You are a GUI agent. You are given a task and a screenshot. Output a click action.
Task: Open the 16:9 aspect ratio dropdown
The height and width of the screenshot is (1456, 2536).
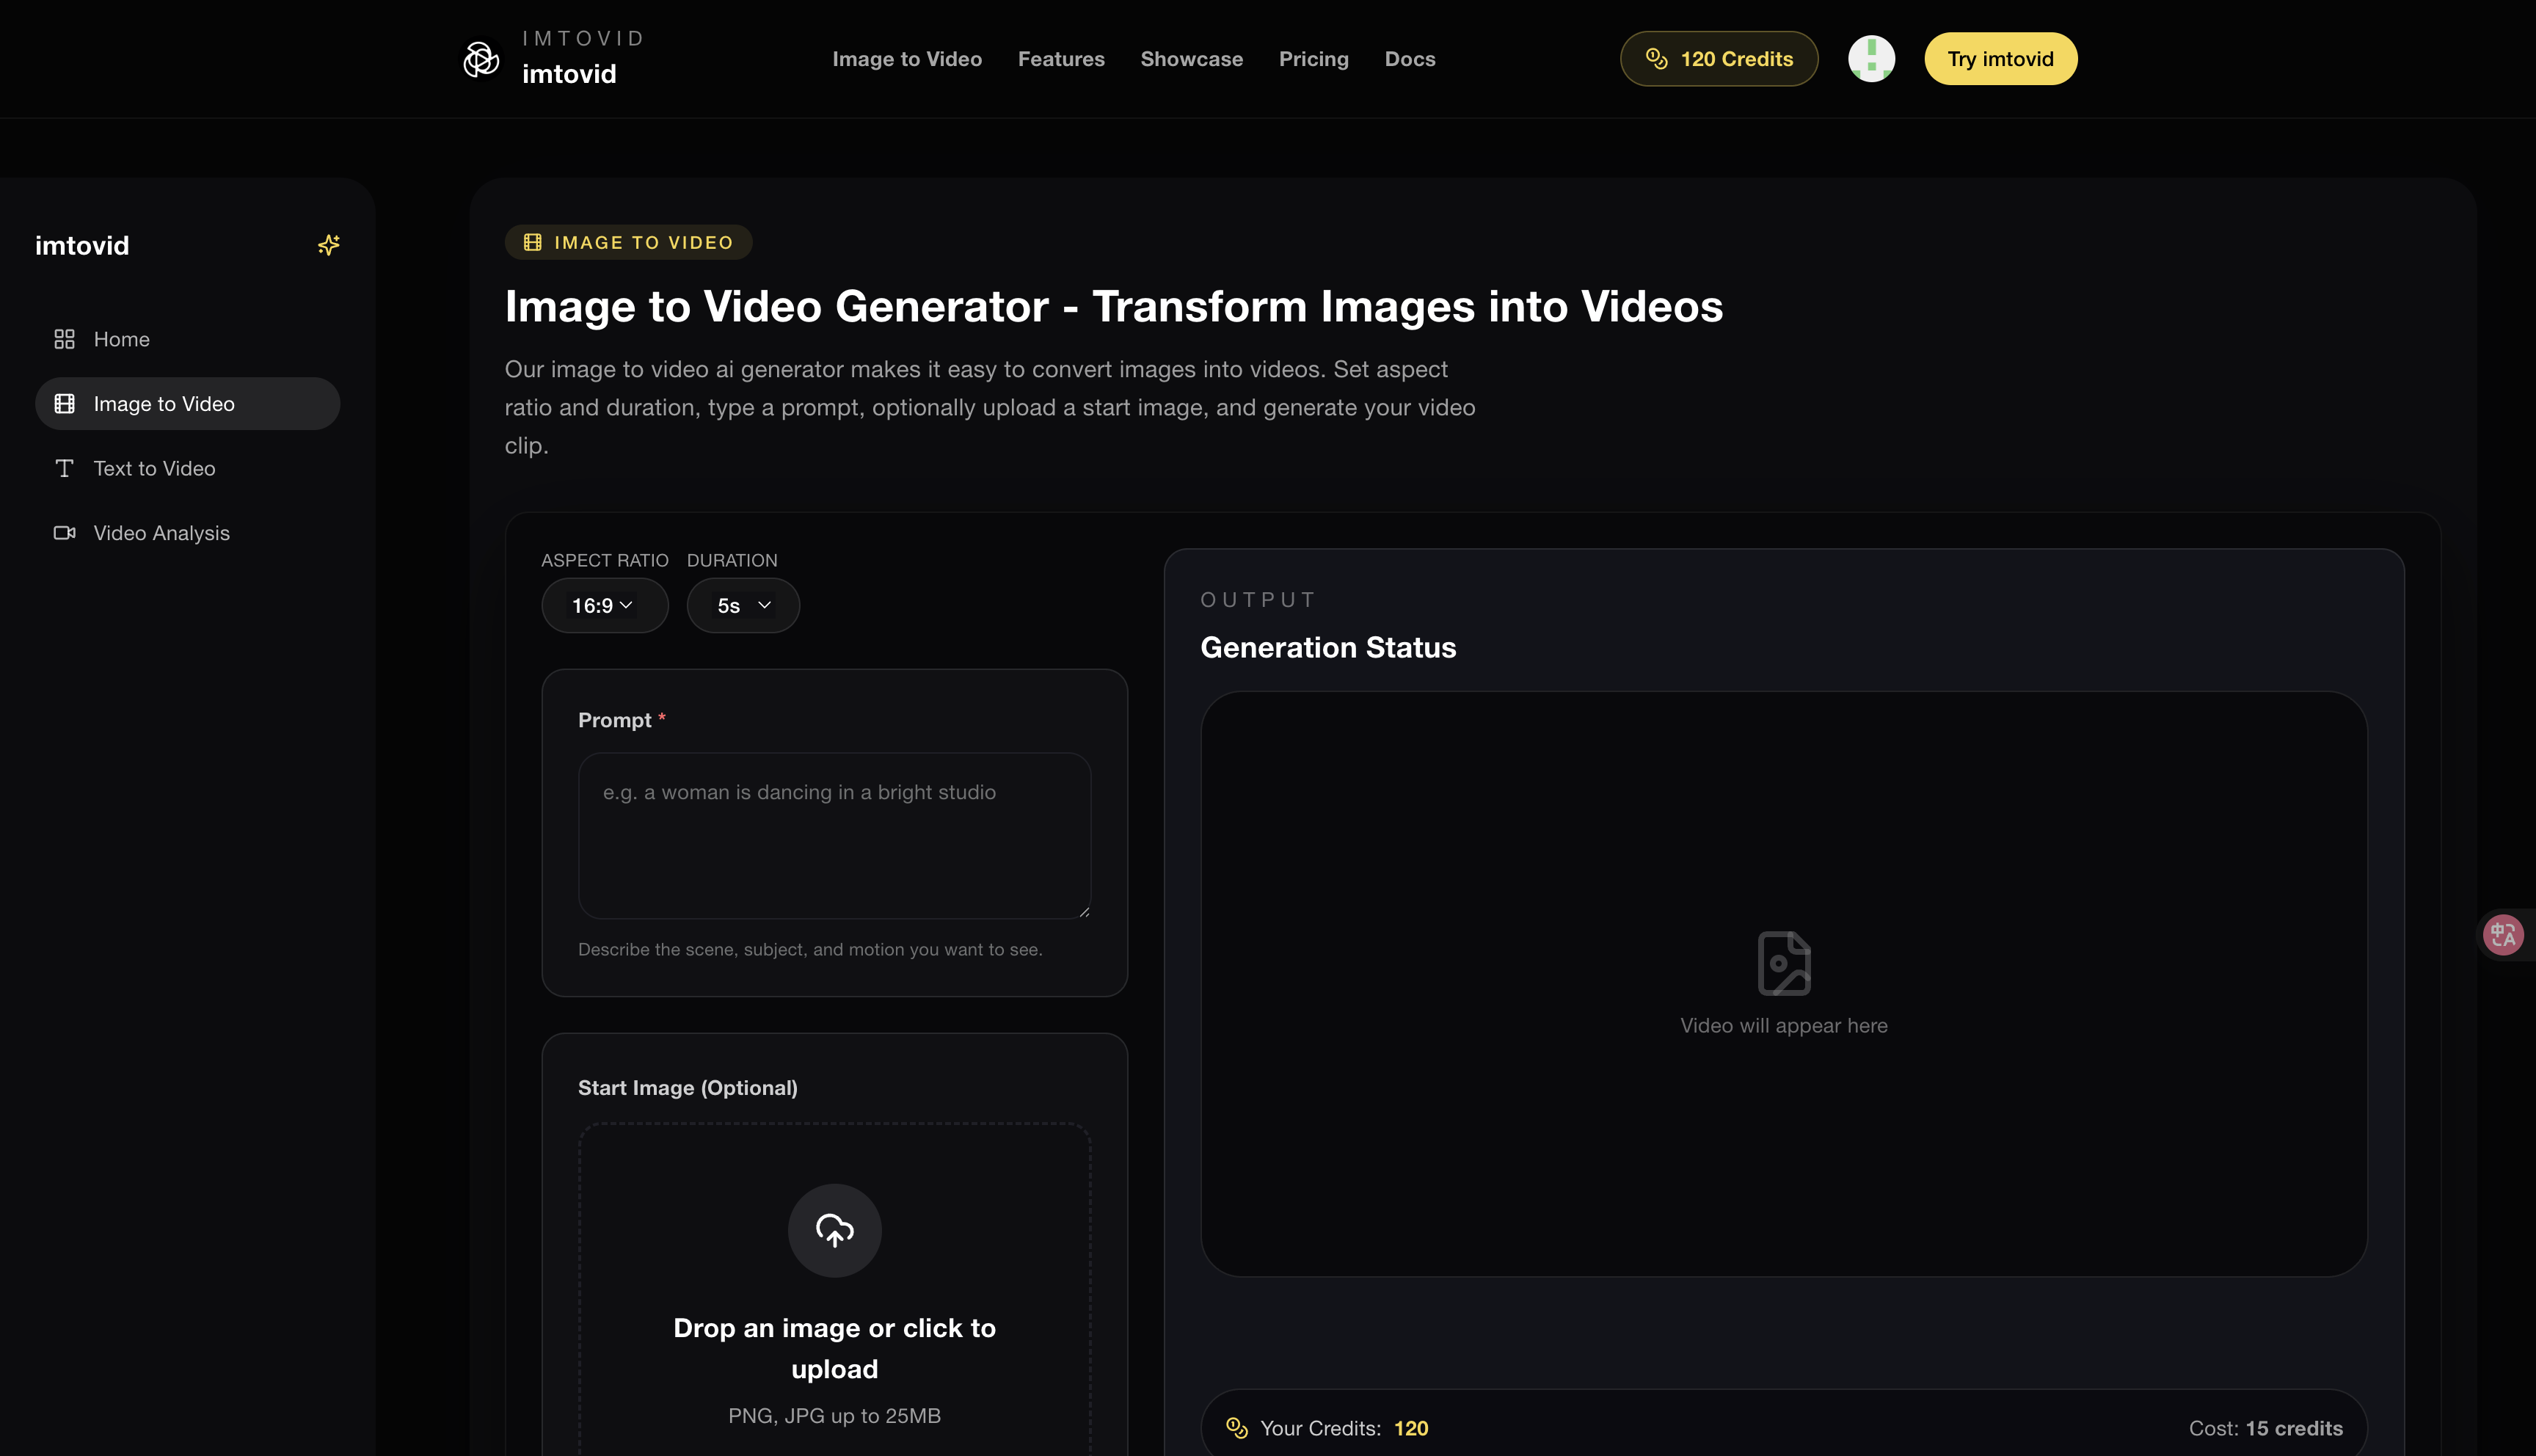pyautogui.click(x=604, y=605)
